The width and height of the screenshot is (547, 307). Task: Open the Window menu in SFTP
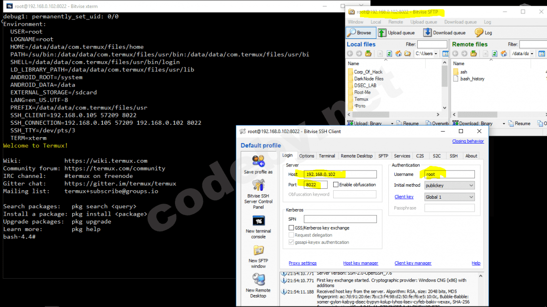tap(356, 22)
